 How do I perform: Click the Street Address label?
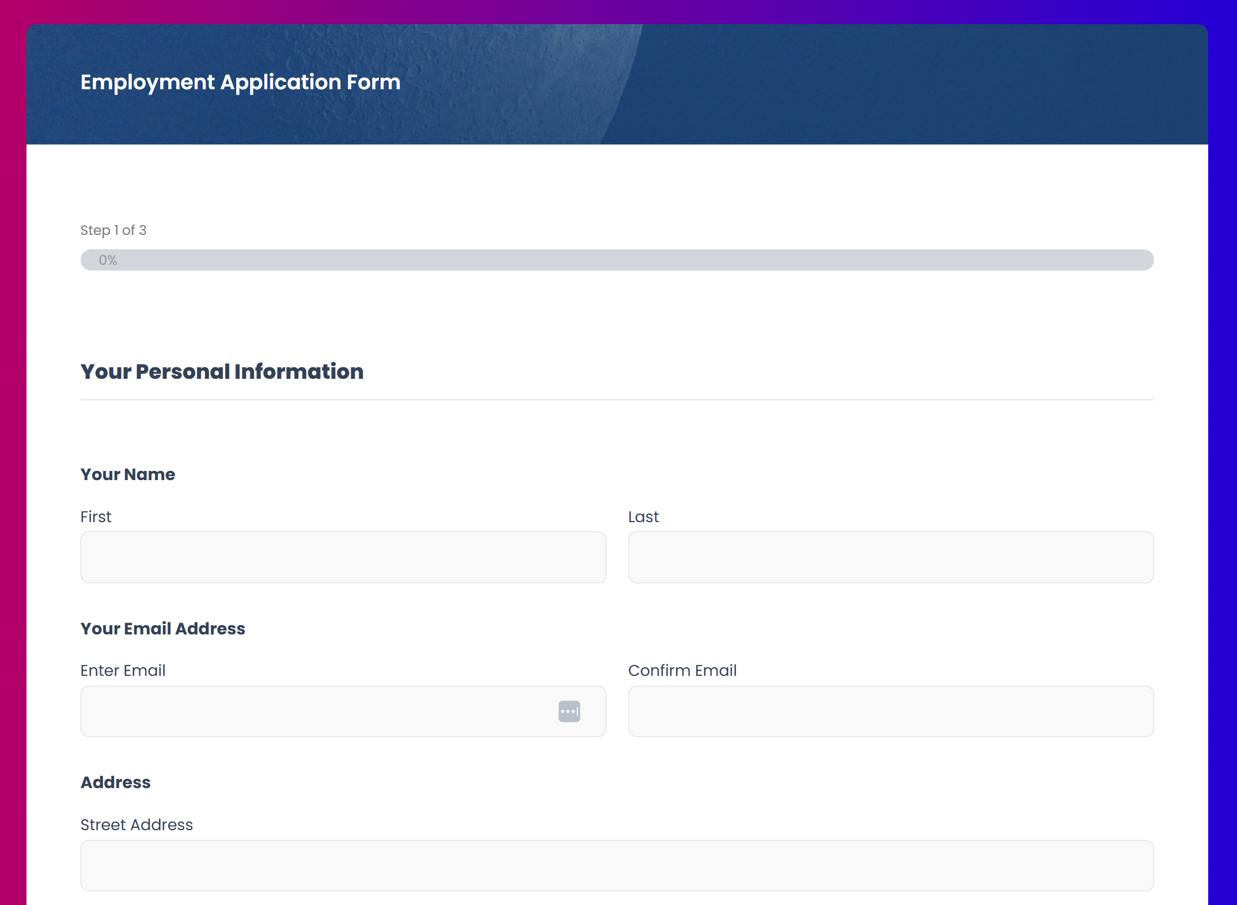pos(136,824)
